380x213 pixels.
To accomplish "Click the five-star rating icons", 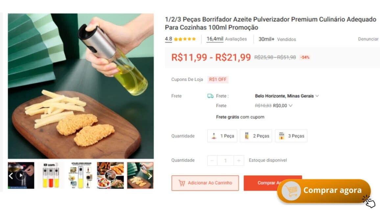I will tap(184, 39).
